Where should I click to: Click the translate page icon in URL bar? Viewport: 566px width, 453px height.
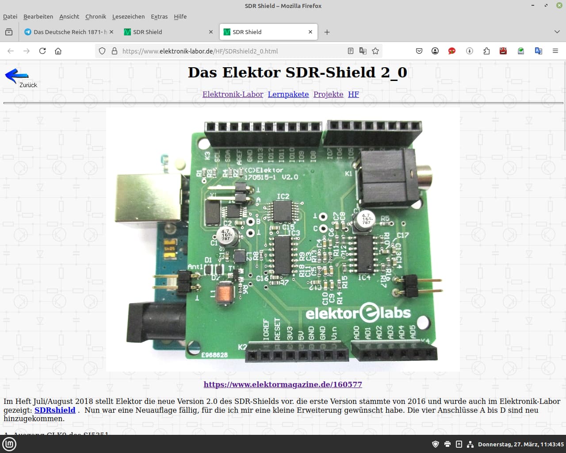[x=363, y=51]
